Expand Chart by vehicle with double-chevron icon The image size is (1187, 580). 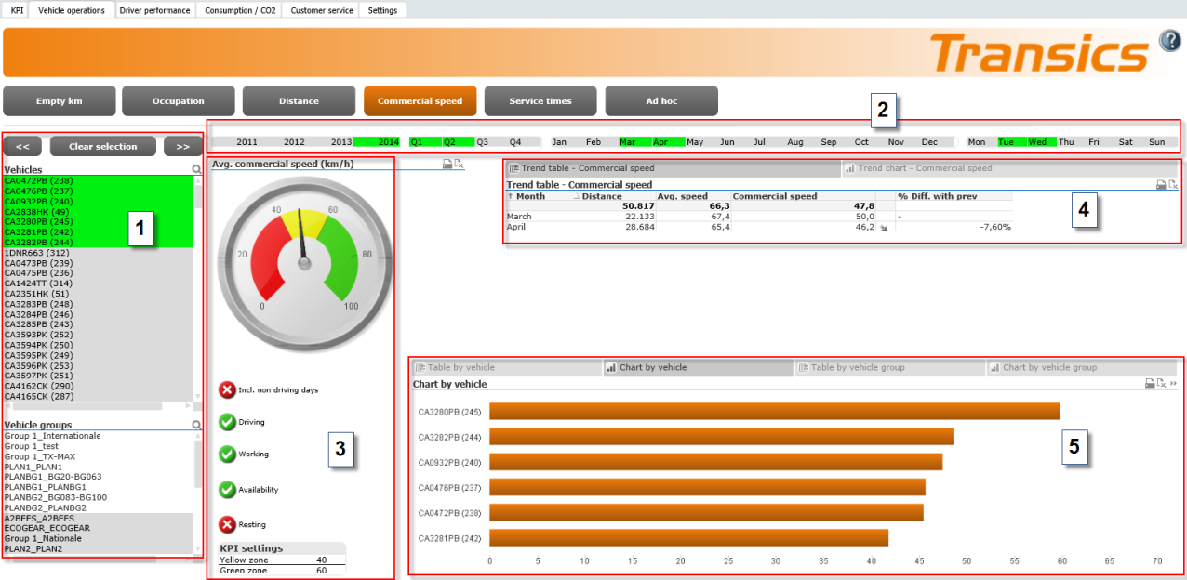1173,383
